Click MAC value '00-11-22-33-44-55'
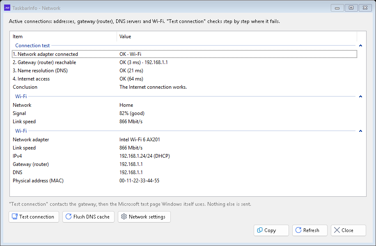This screenshot has width=376, height=246. [139, 181]
